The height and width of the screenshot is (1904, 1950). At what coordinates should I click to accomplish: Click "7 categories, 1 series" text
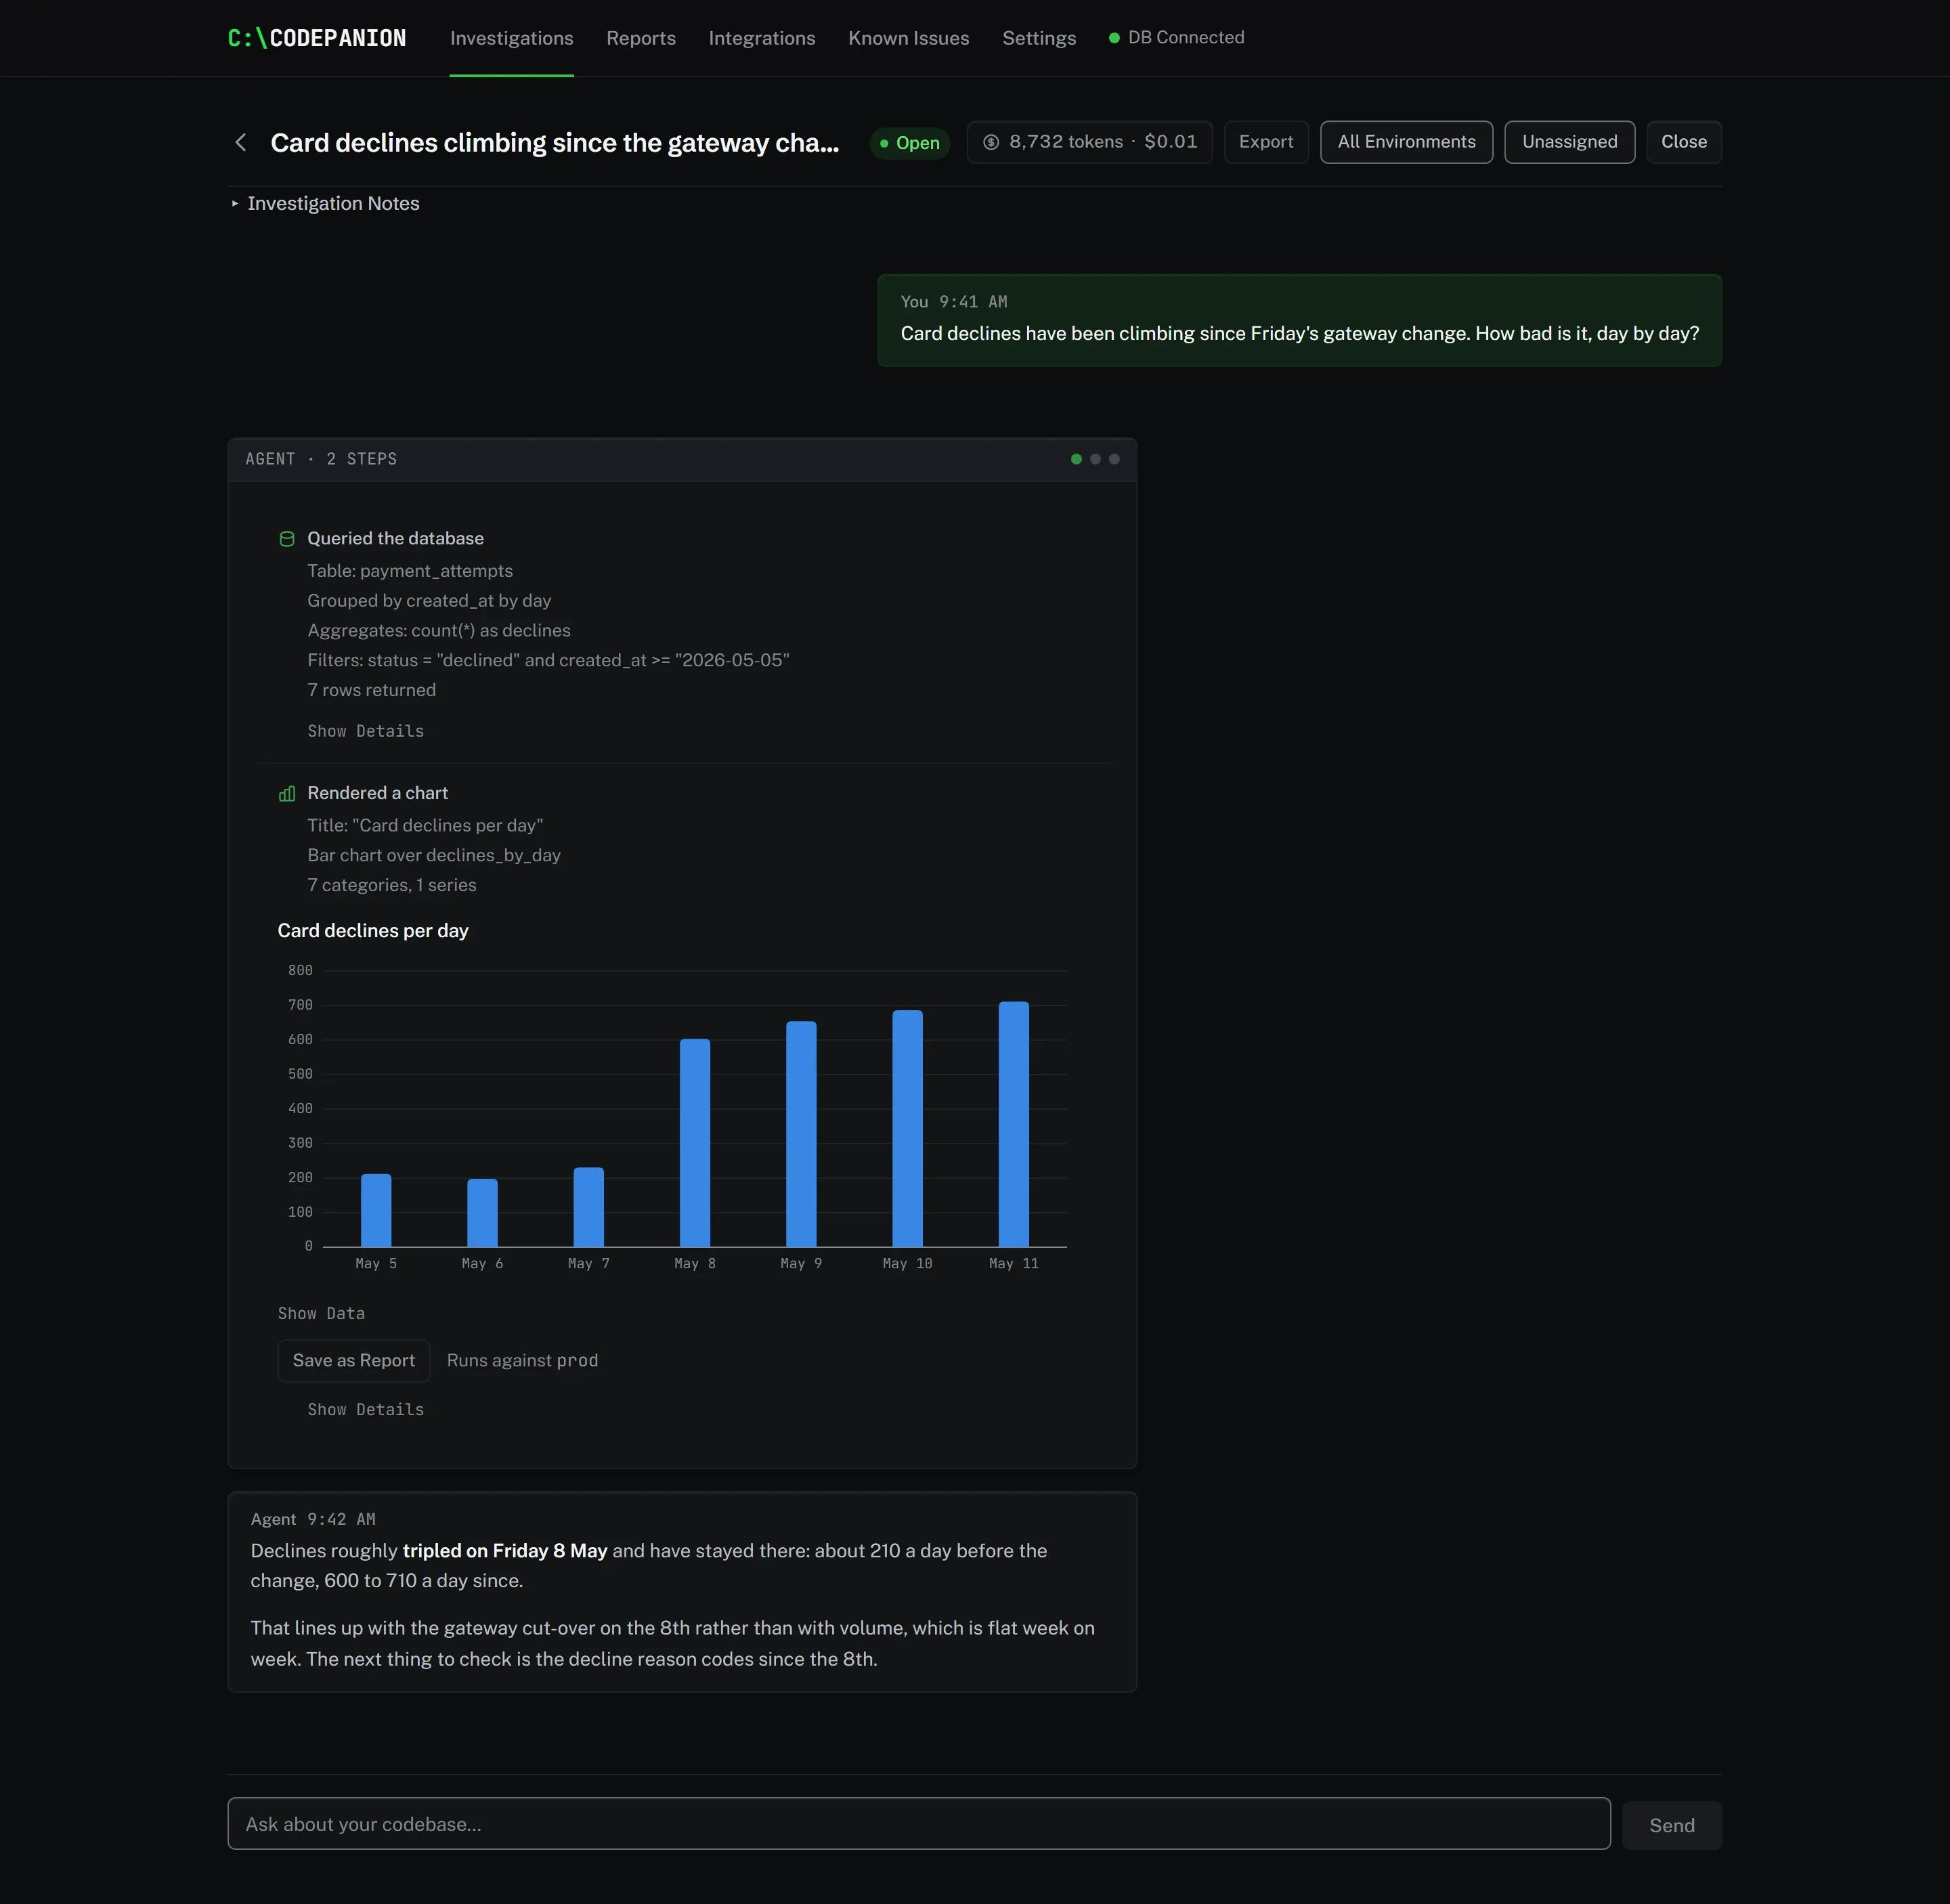pyautogui.click(x=392, y=885)
